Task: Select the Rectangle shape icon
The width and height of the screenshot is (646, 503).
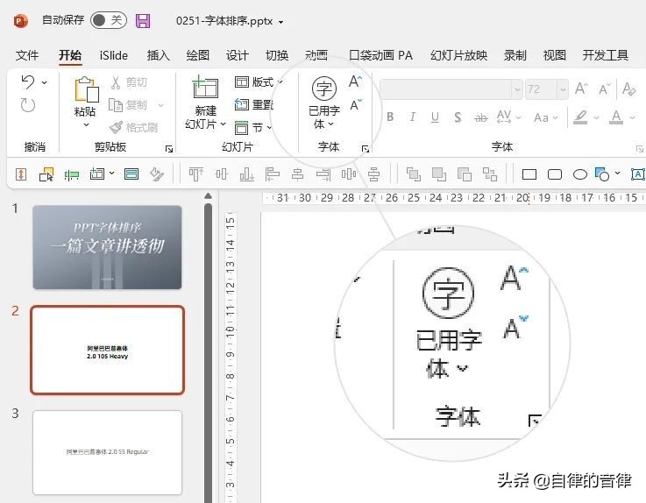Action: pos(529,174)
